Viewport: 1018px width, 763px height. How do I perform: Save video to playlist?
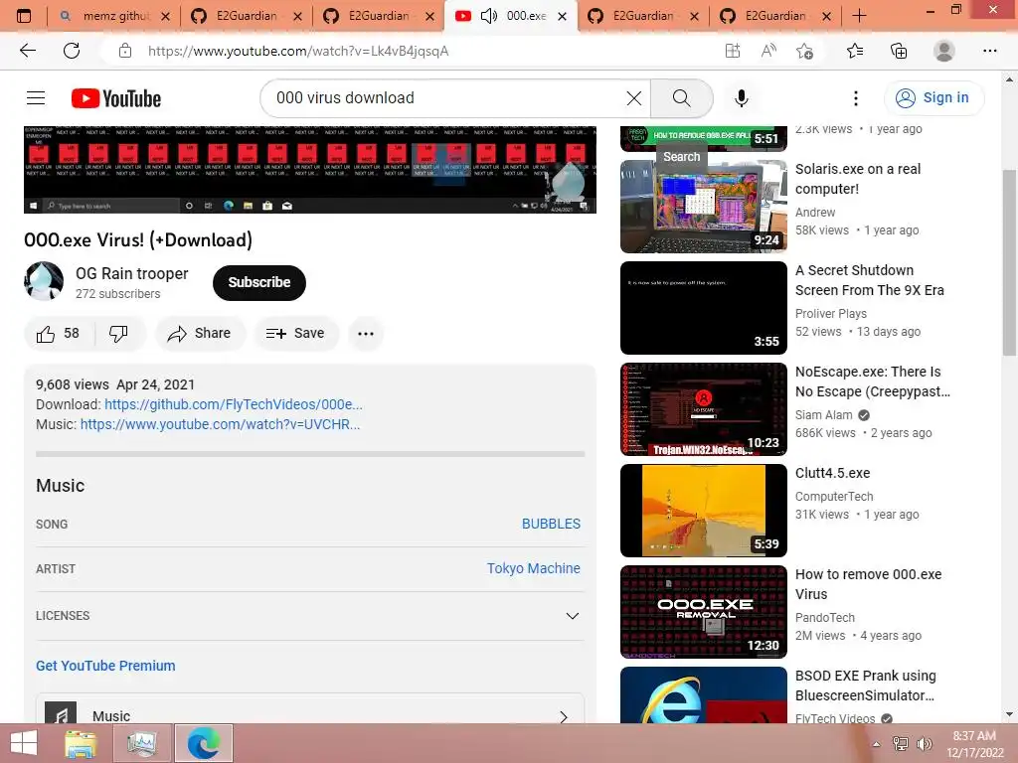click(295, 334)
